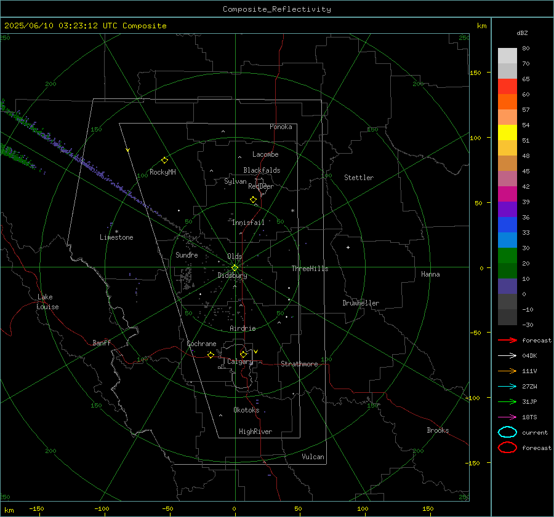This screenshot has width=554, height=517.
Task: Click the Strathmore label on map
Action: 299,364
